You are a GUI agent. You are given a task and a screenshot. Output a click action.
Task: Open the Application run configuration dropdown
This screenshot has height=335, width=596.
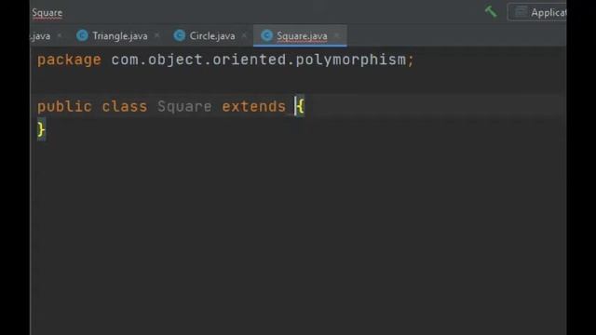(x=537, y=12)
